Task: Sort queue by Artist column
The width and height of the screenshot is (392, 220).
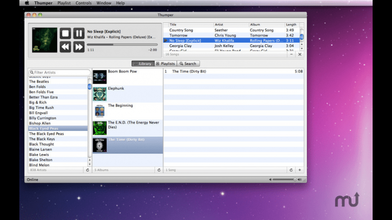Action: tap(232, 25)
